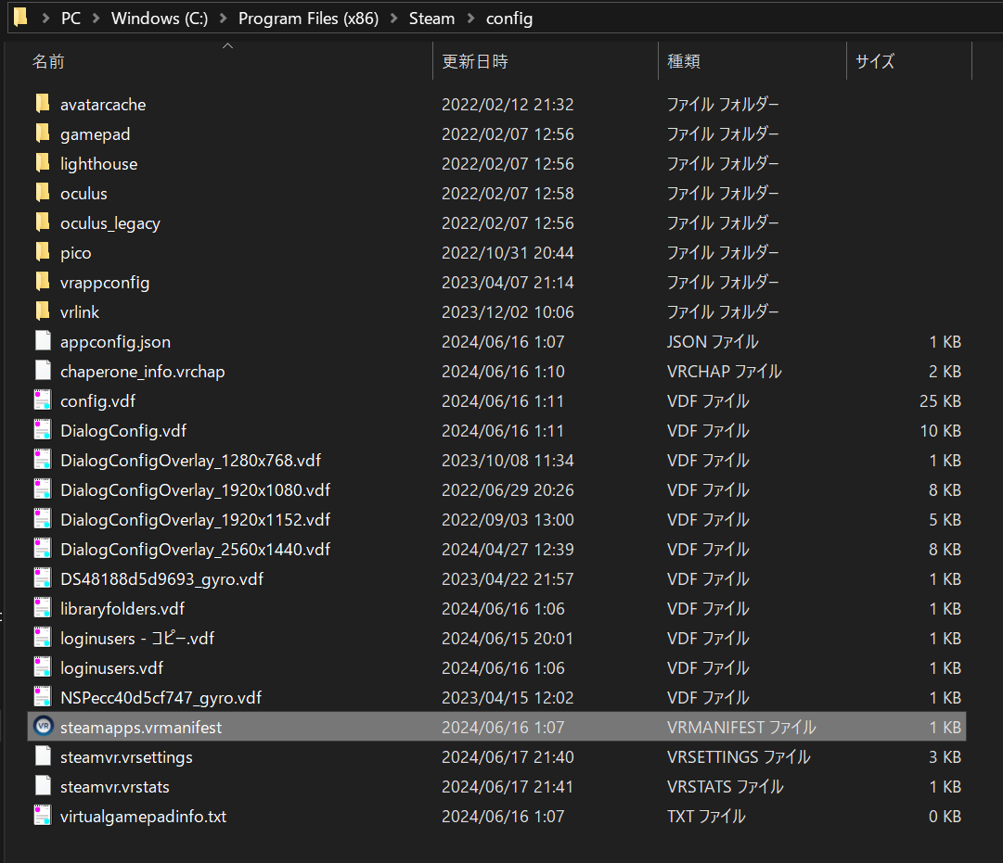Image resolution: width=1003 pixels, height=863 pixels.
Task: Expand the chevron after Program Files (x86)
Action: [x=394, y=19]
